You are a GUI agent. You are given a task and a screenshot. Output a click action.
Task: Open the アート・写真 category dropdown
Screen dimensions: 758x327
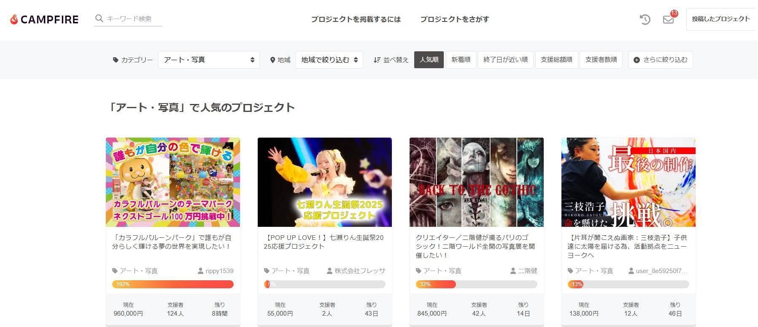coord(209,60)
